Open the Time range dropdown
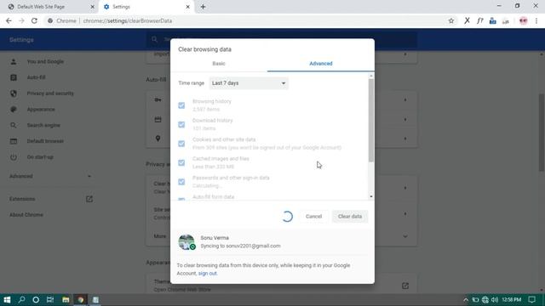The height and width of the screenshot is (306, 545). pos(249,83)
